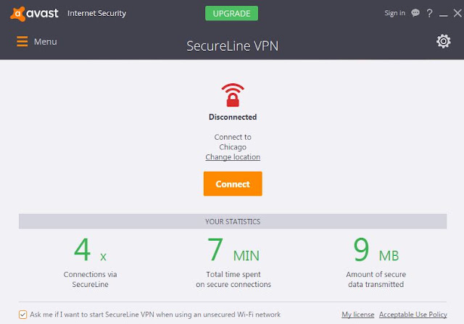This screenshot has width=464, height=324.
Task: Open the My license link
Action: click(357, 315)
